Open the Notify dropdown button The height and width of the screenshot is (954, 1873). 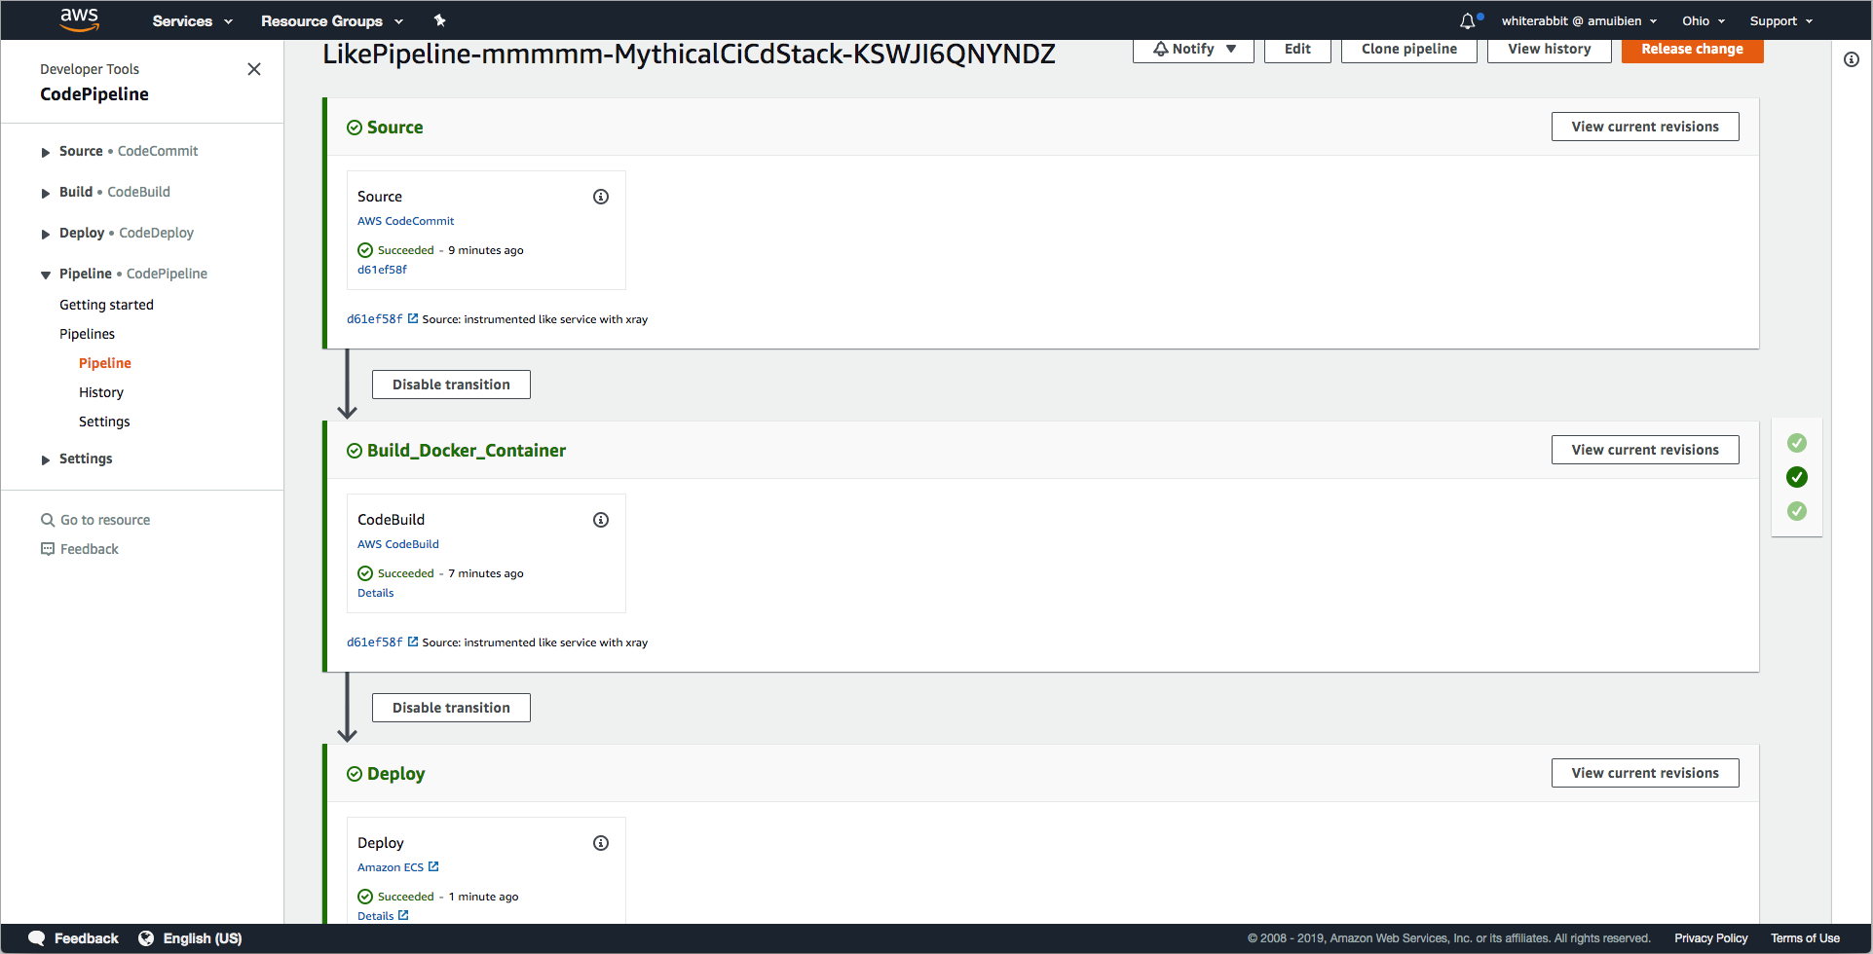(x=1193, y=50)
